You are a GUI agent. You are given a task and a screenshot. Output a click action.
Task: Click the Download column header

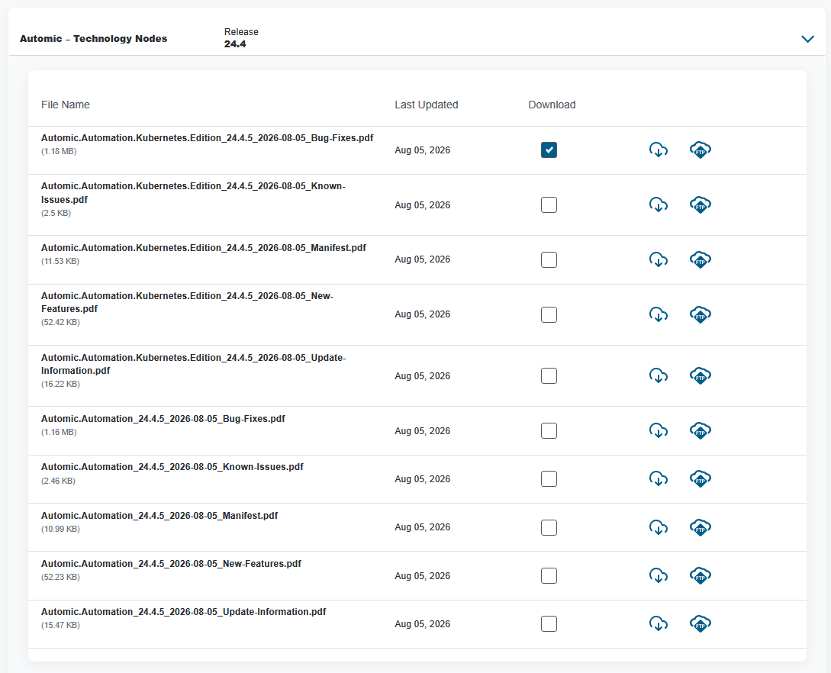(x=552, y=105)
